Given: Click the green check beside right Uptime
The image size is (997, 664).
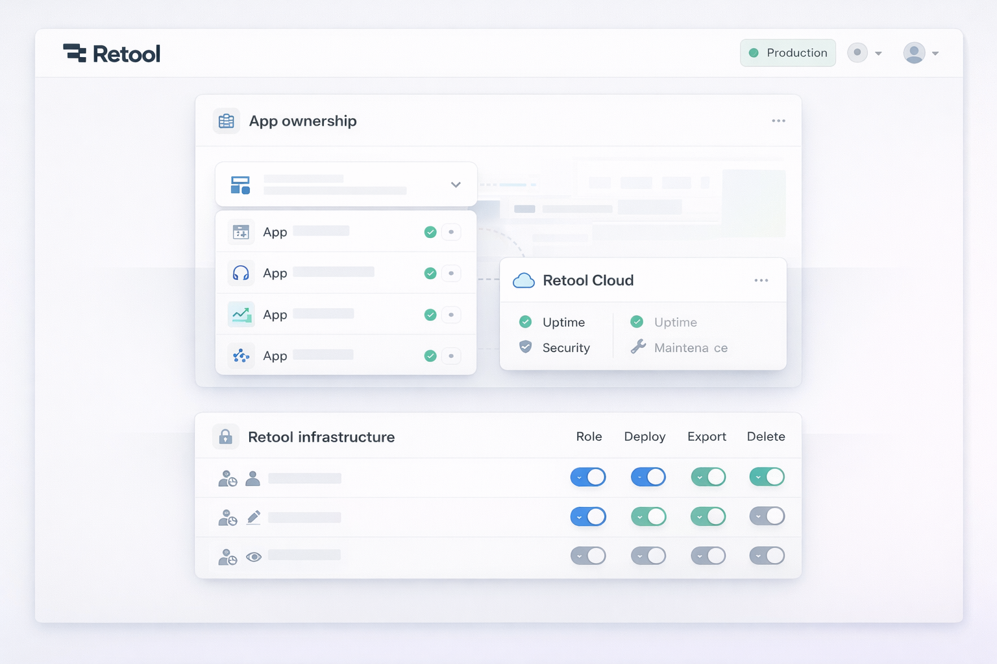Looking at the screenshot, I should click(637, 322).
